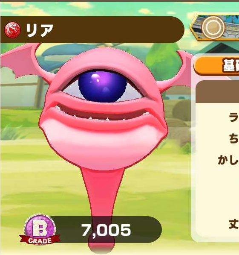Select the round beige circle medallion
Screen dimensions: 239x255
click(x=213, y=27)
